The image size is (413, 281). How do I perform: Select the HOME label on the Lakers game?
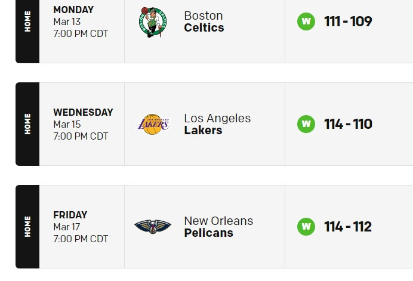27,124
